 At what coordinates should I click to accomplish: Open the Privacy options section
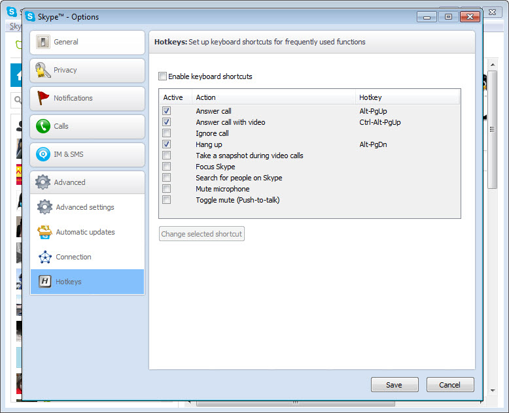point(87,71)
